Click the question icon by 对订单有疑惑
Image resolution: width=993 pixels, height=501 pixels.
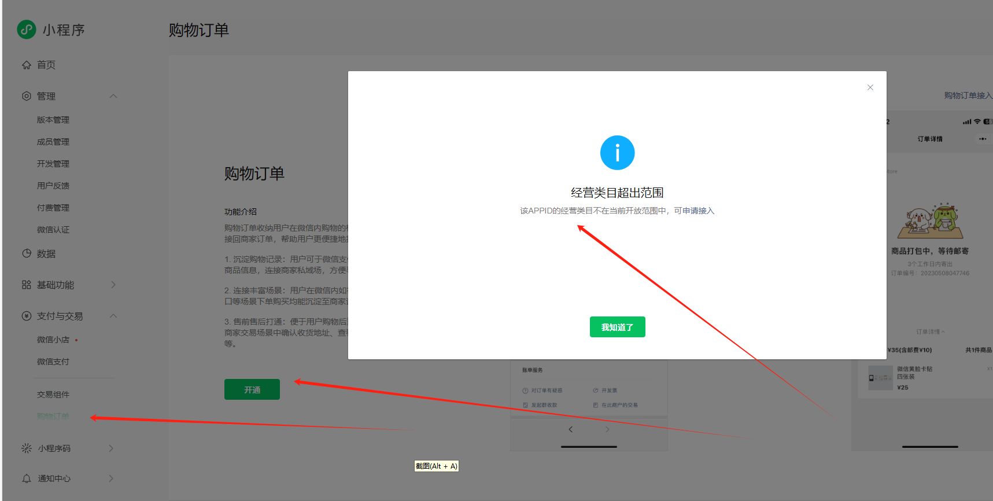point(525,391)
